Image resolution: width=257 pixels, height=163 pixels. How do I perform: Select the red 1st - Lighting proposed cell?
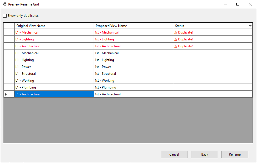[133, 39]
